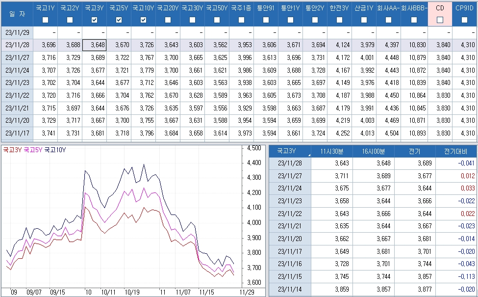This screenshot has width=478, height=297.
Task: Select the highlighted 3,648 cell under 국고3Y
Action: (x=94, y=45)
